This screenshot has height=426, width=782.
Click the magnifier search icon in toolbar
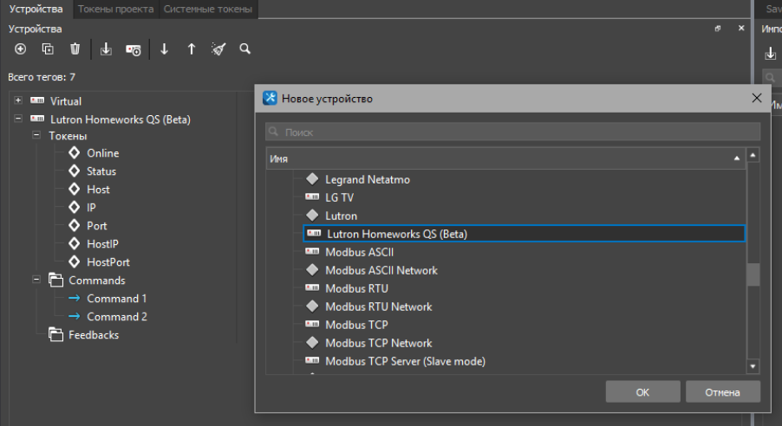point(245,49)
